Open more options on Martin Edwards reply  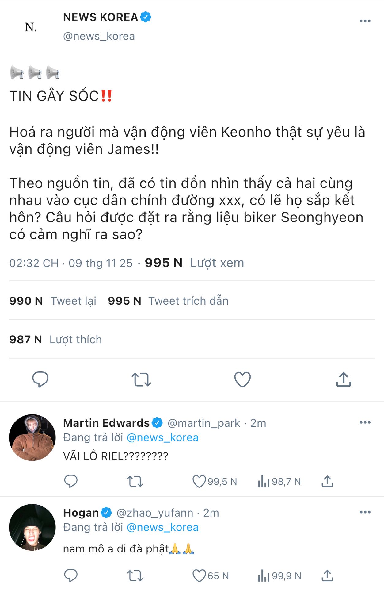pos(365,422)
